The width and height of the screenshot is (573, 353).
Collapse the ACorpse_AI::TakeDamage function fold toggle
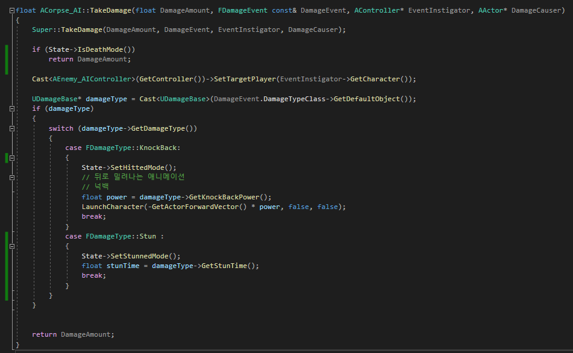pyautogui.click(x=11, y=11)
